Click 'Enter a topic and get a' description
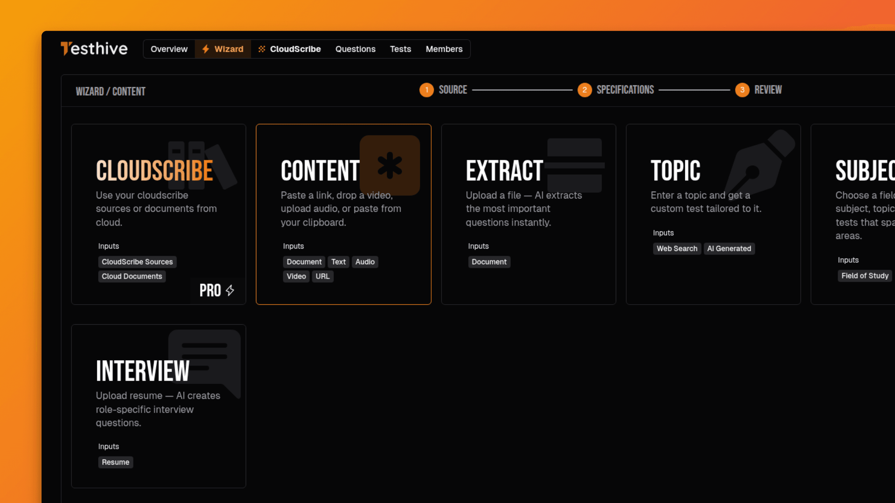 706,202
